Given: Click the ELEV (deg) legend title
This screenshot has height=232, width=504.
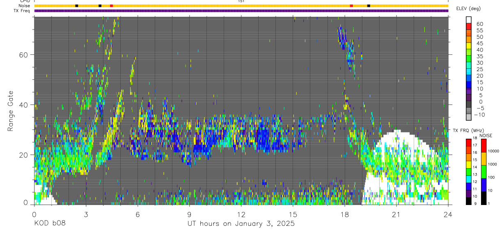Looking at the screenshot, I should click(x=469, y=8).
